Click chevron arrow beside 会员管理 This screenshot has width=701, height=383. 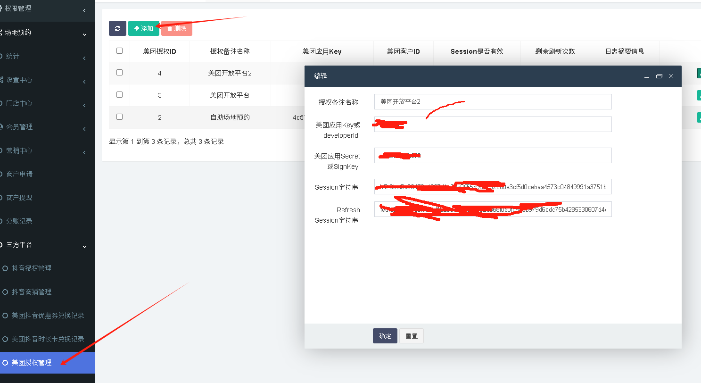coord(84,129)
